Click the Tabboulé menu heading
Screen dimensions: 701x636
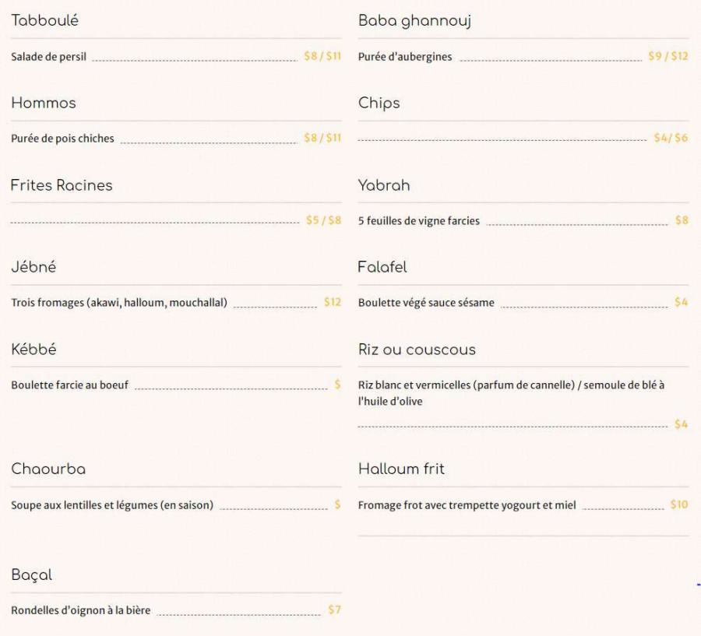tap(44, 21)
